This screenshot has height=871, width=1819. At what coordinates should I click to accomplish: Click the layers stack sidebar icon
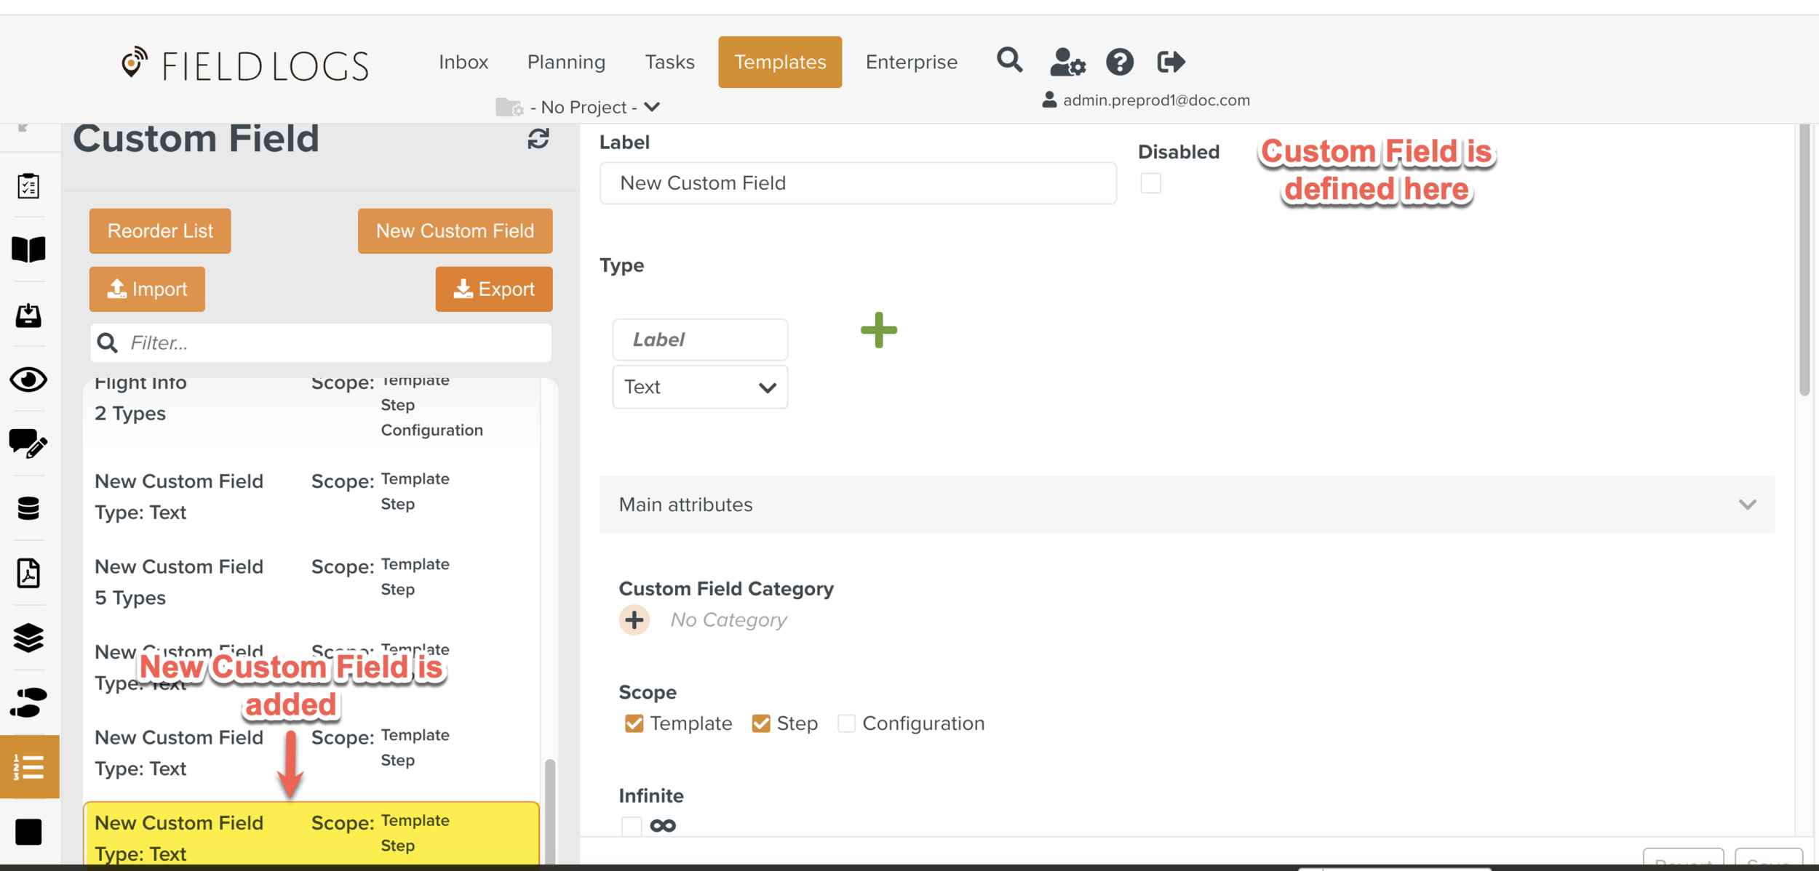[28, 638]
